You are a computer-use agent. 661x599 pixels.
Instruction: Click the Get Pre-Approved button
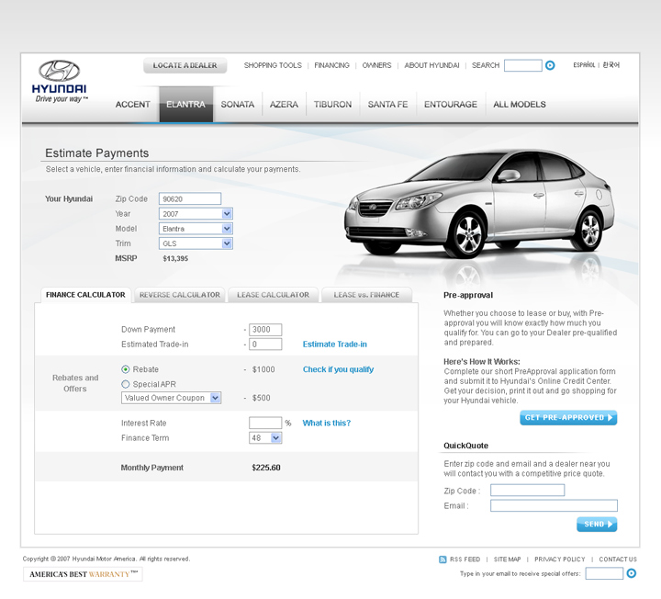click(568, 418)
